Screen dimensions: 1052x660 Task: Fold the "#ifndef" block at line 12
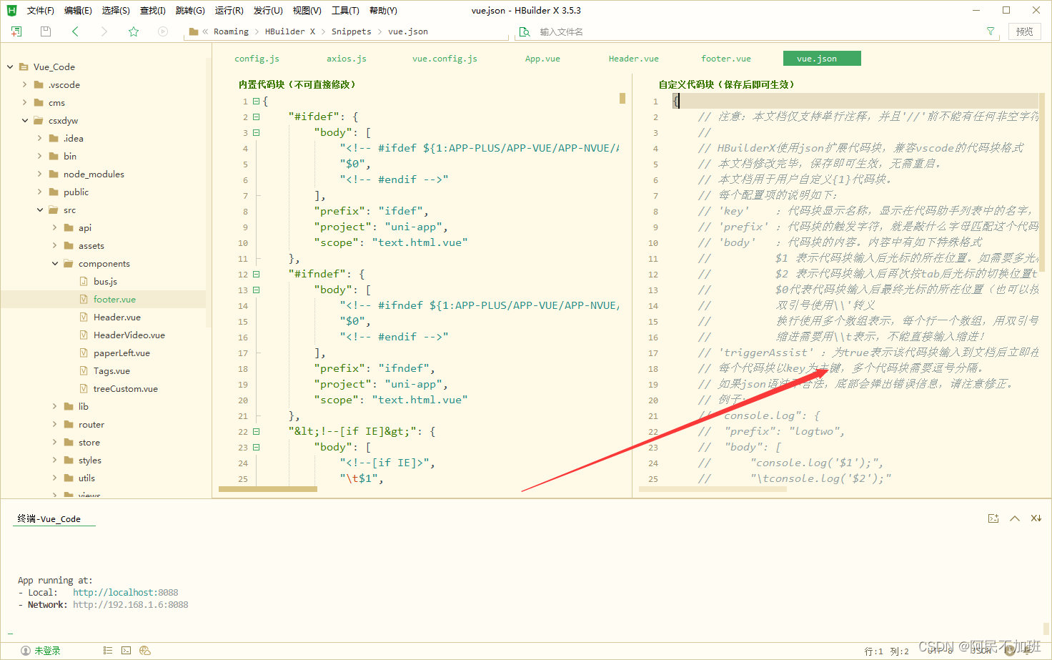(256, 275)
